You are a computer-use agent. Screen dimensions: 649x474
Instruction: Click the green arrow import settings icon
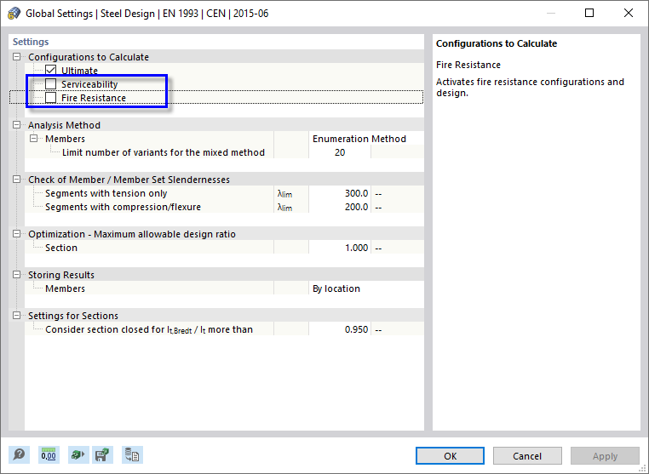(x=78, y=455)
